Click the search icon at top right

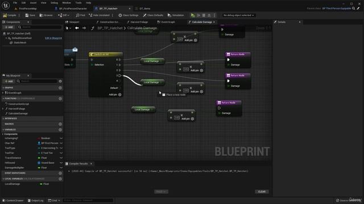click(353, 8)
